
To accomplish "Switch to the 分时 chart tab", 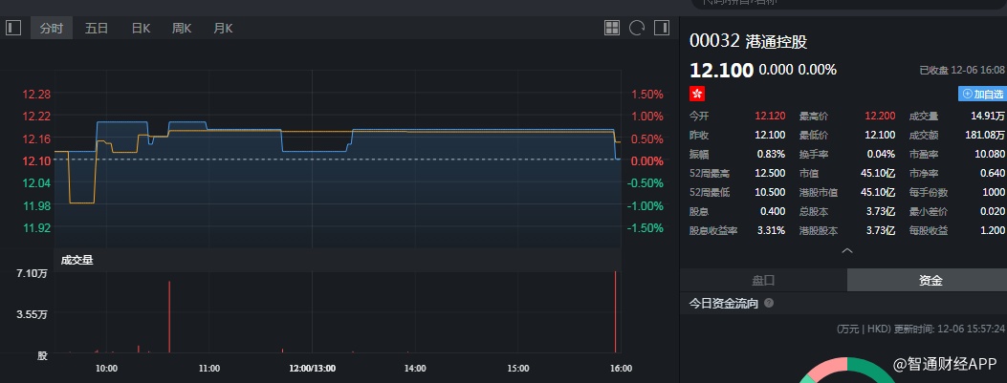I will pyautogui.click(x=51, y=29).
